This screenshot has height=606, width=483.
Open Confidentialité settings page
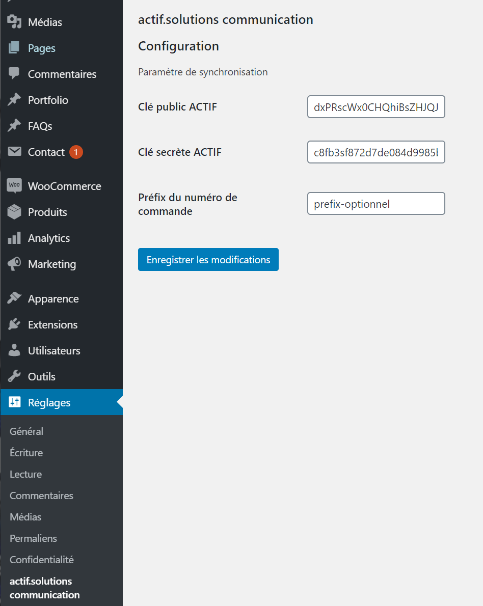click(x=42, y=560)
